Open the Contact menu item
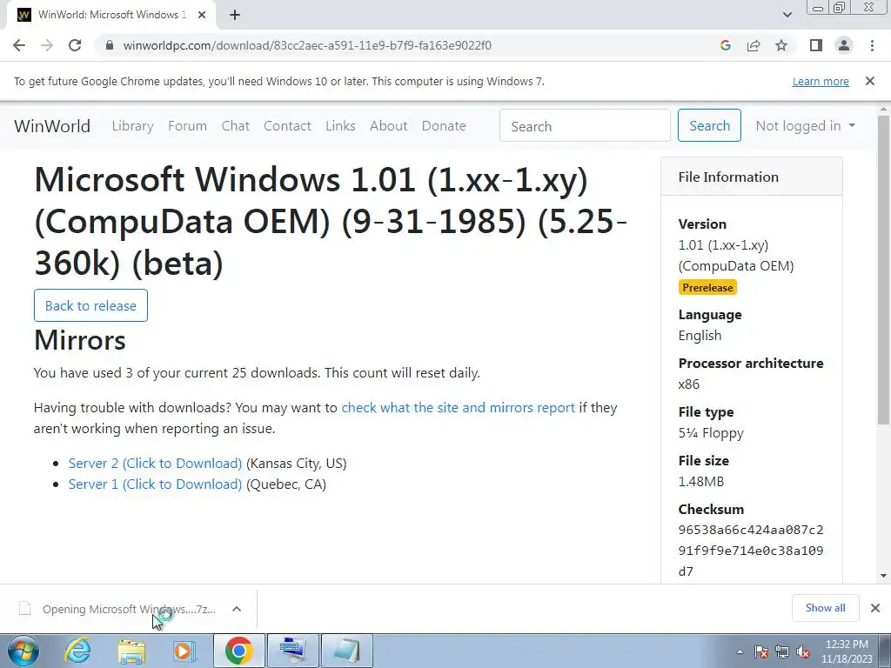Screen dimensions: 891x668 pyautogui.click(x=287, y=126)
